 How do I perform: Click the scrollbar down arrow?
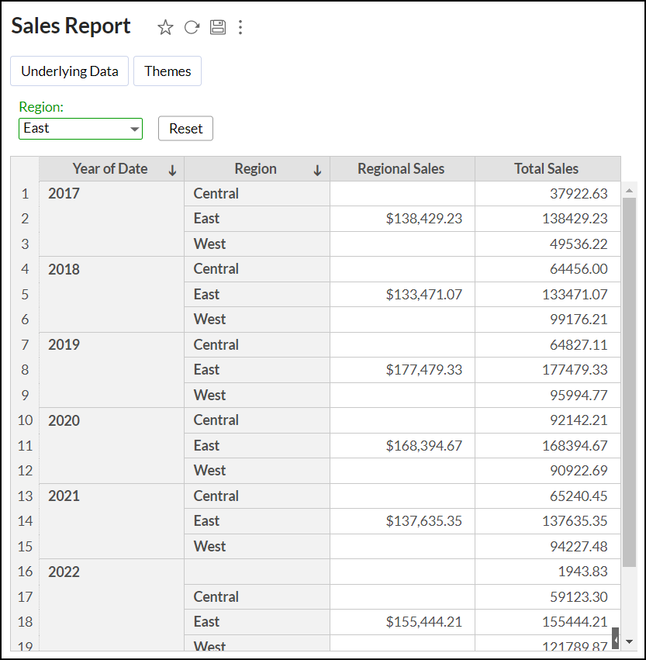pyautogui.click(x=628, y=640)
